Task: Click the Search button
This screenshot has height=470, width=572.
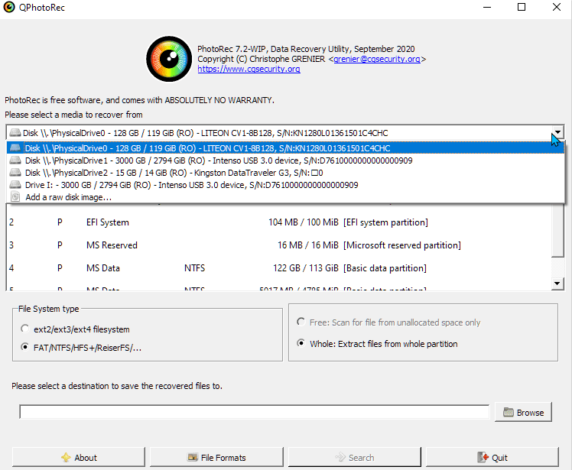Action: click(355, 457)
